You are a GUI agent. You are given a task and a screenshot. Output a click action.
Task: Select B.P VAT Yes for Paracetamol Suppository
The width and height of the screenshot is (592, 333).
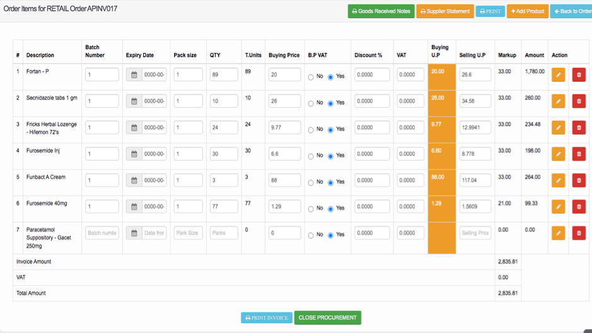(x=331, y=235)
